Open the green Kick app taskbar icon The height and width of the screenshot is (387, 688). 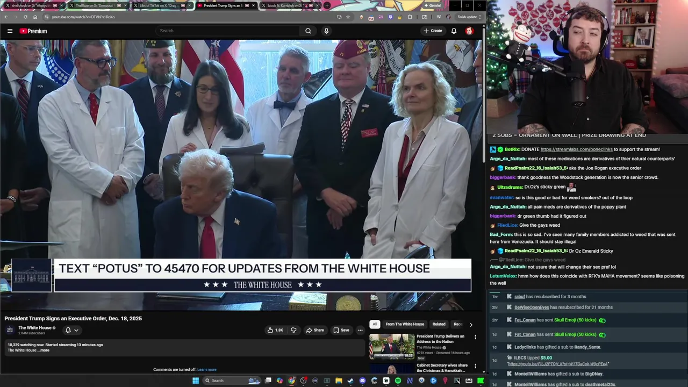[x=481, y=381]
